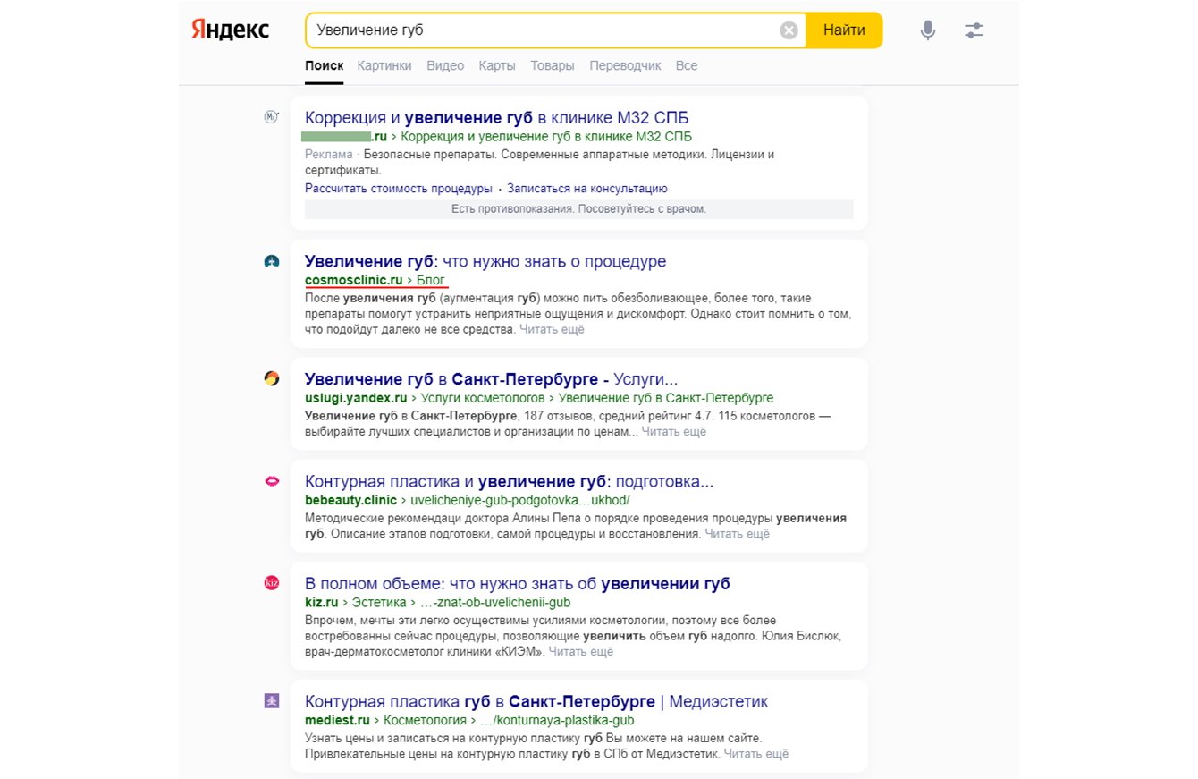Open the Все tab
Viewport: 1198px width, 779px height.
pos(687,65)
